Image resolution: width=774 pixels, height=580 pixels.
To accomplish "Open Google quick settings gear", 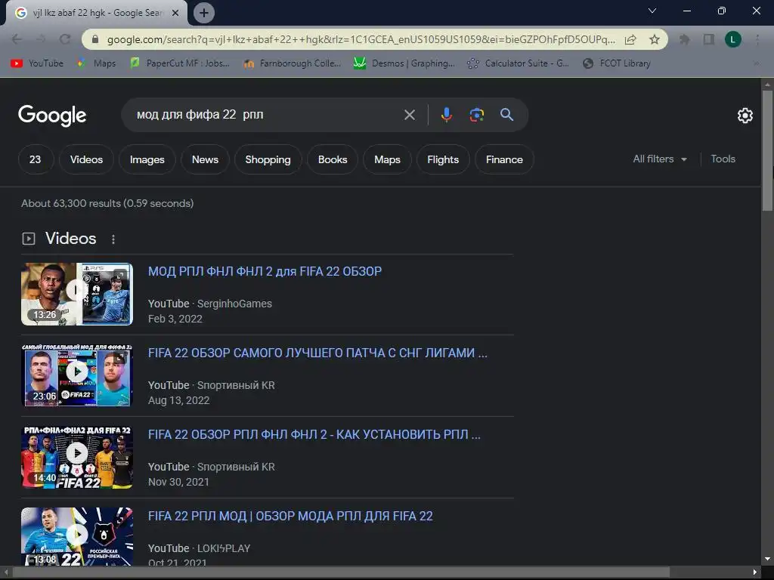I will click(745, 116).
